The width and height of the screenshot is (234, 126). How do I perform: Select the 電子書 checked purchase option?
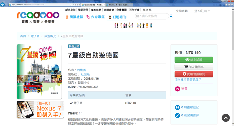click(x=76, y=103)
